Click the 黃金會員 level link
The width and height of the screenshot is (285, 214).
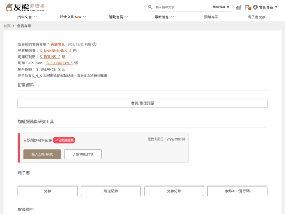[x=58, y=44]
